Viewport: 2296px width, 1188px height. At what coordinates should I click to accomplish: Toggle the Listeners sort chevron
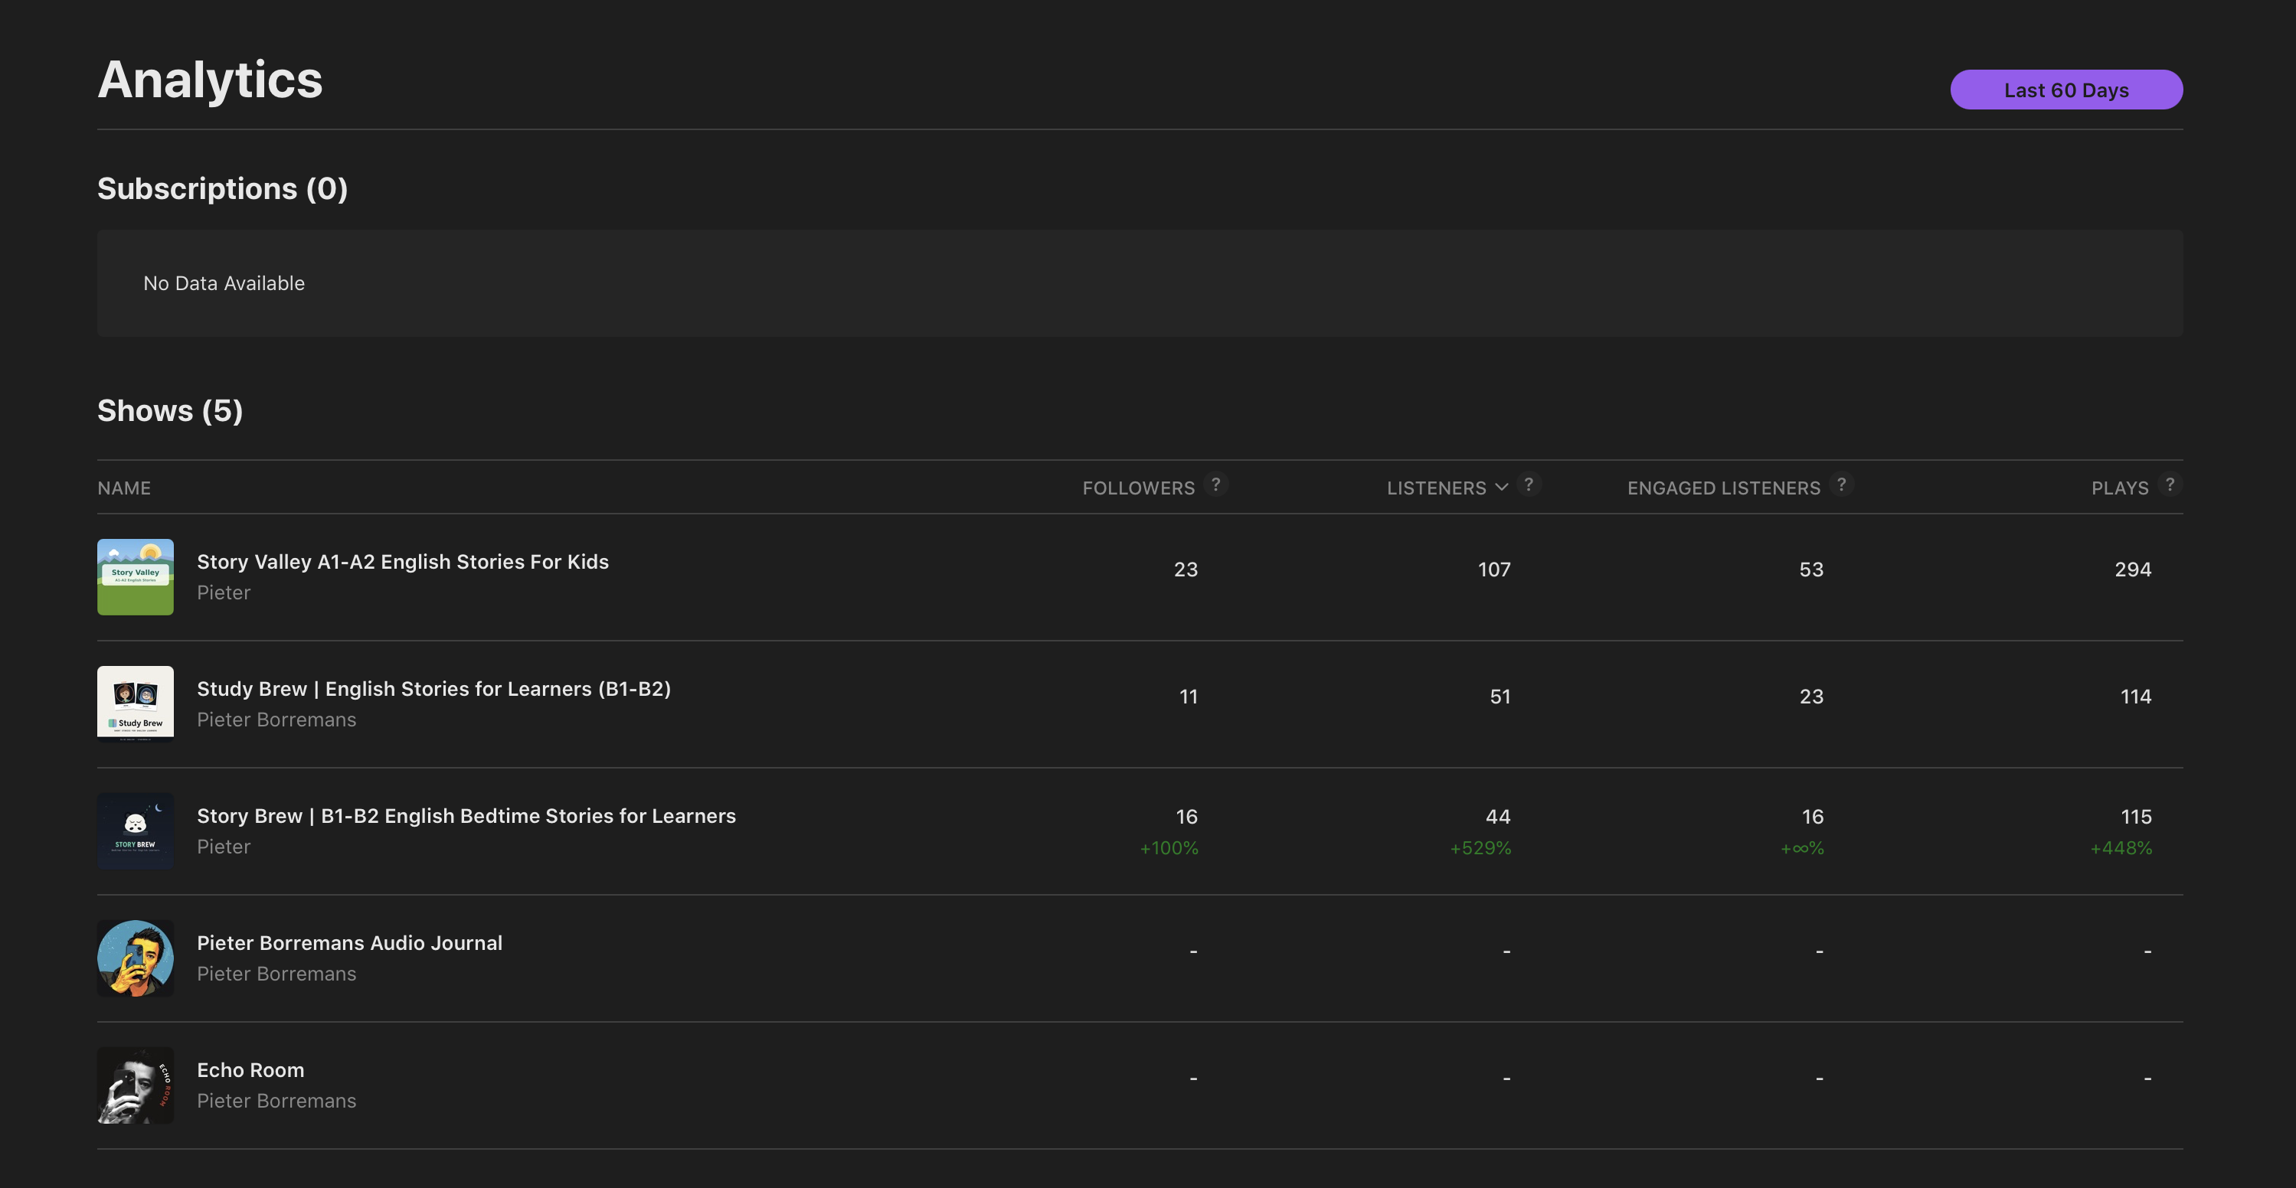click(x=1502, y=488)
